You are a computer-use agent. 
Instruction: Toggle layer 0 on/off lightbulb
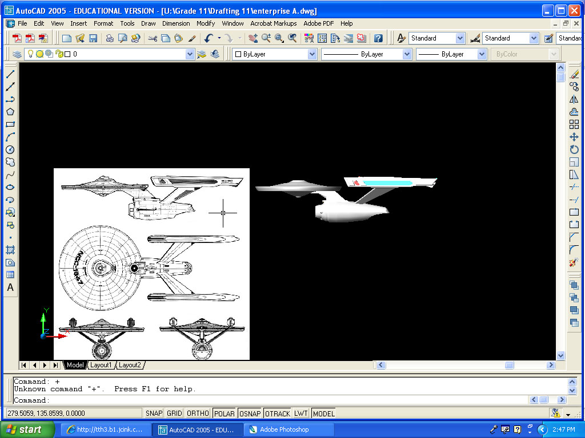click(x=31, y=54)
